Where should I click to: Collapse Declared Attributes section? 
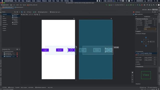[x=136, y=19]
